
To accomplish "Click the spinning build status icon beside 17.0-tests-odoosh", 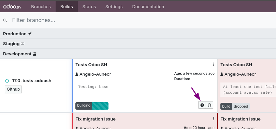I will pos(7,81).
